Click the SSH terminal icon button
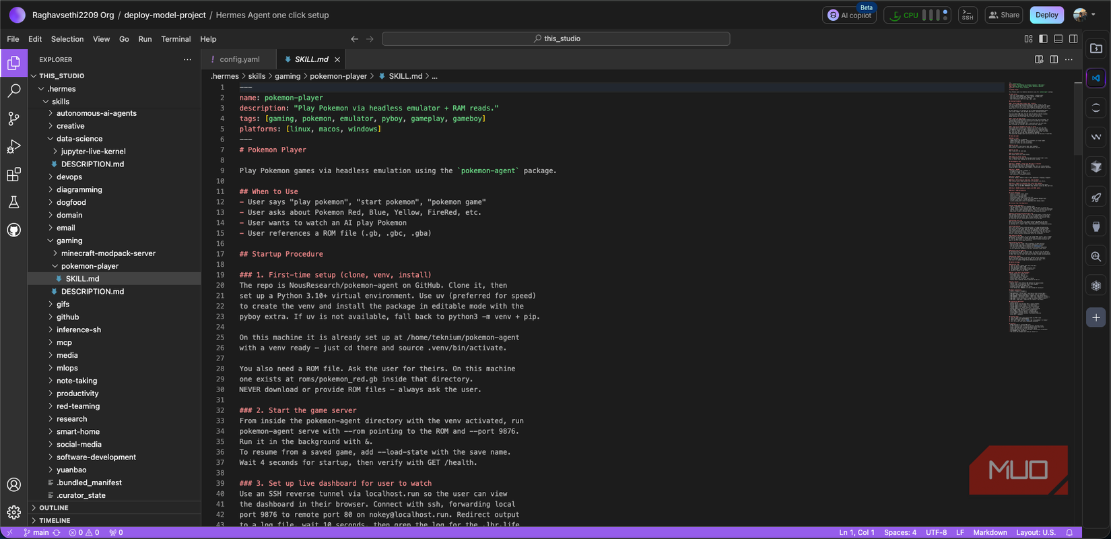This screenshot has width=1111, height=539. click(968, 15)
